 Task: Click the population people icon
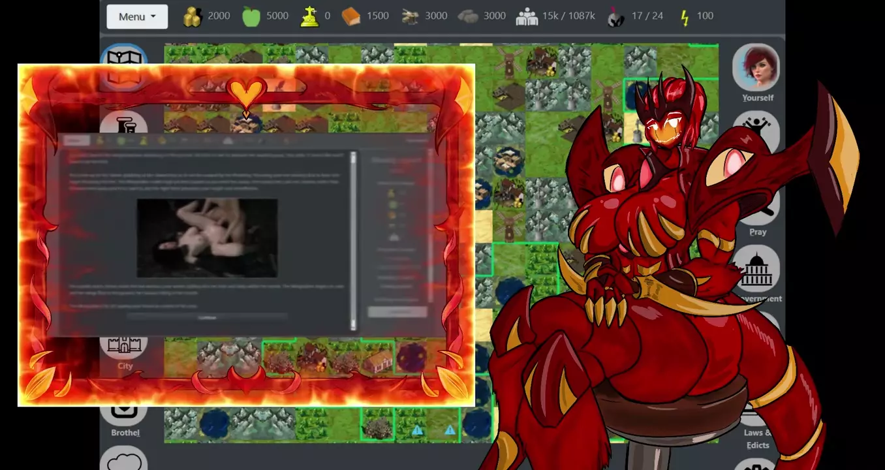(526, 16)
